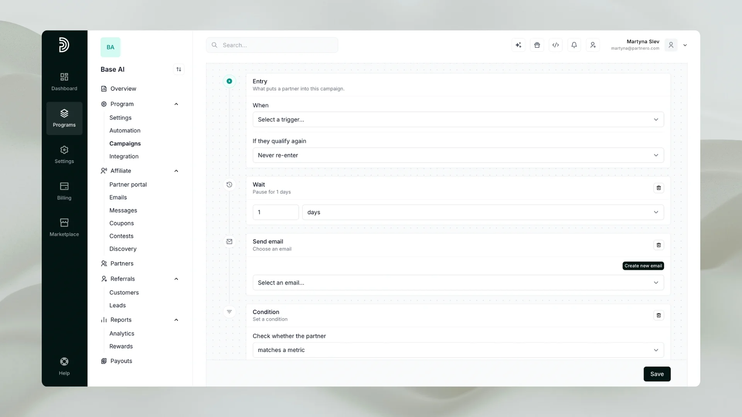Open the notifications bell
This screenshot has height=417, width=742.
click(574, 45)
